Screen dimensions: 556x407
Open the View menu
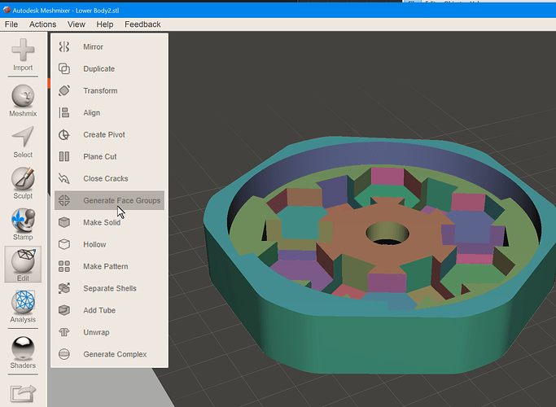[77, 24]
